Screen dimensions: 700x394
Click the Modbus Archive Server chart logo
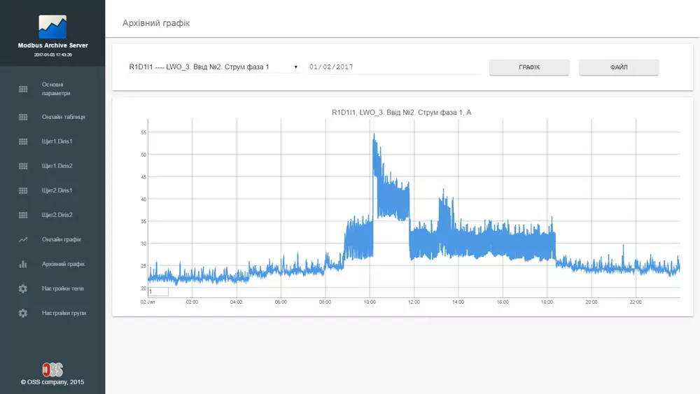coord(52,27)
